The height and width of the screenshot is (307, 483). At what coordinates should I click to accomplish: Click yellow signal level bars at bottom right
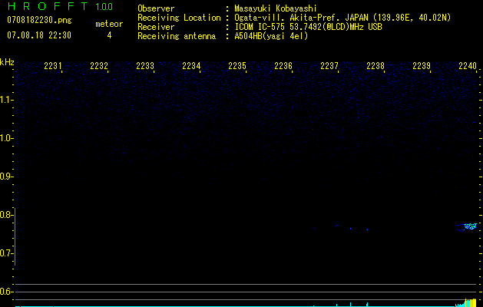pos(471,302)
